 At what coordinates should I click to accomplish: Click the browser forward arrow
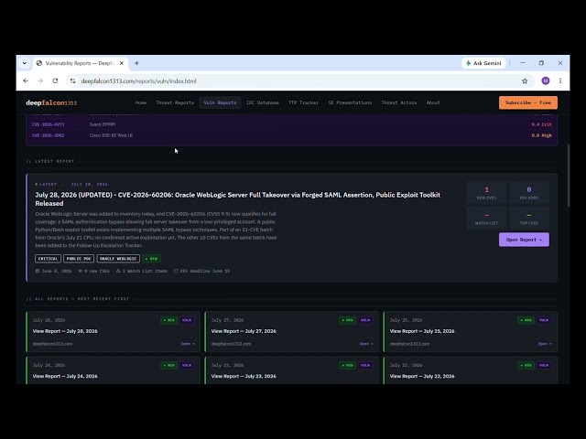tap(40, 81)
